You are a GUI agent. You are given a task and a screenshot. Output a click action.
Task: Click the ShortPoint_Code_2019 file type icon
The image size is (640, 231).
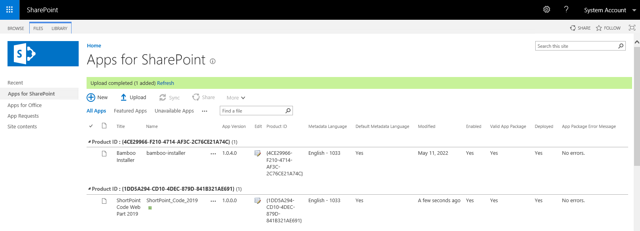104,201
